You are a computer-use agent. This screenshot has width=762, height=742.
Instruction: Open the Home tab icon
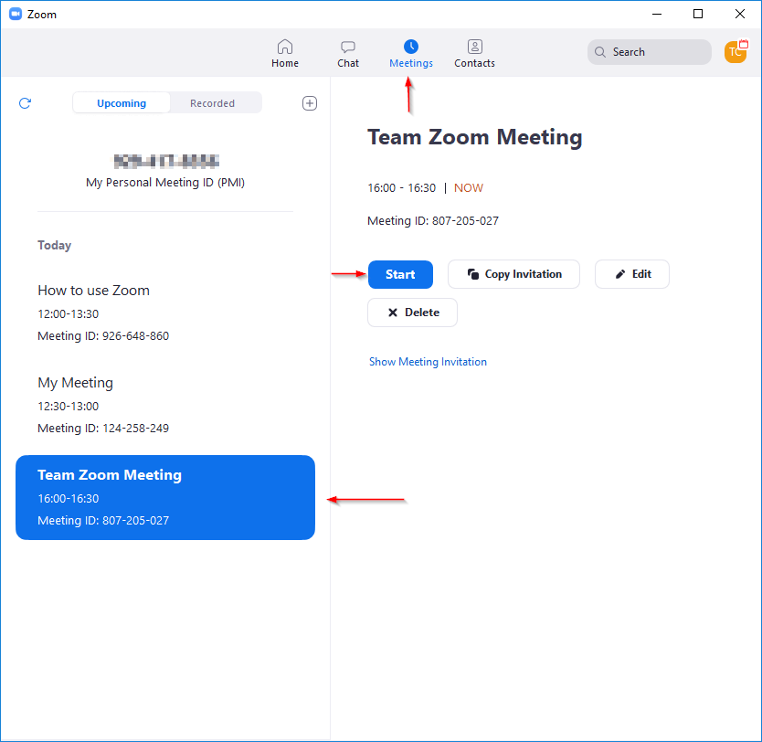tap(285, 47)
